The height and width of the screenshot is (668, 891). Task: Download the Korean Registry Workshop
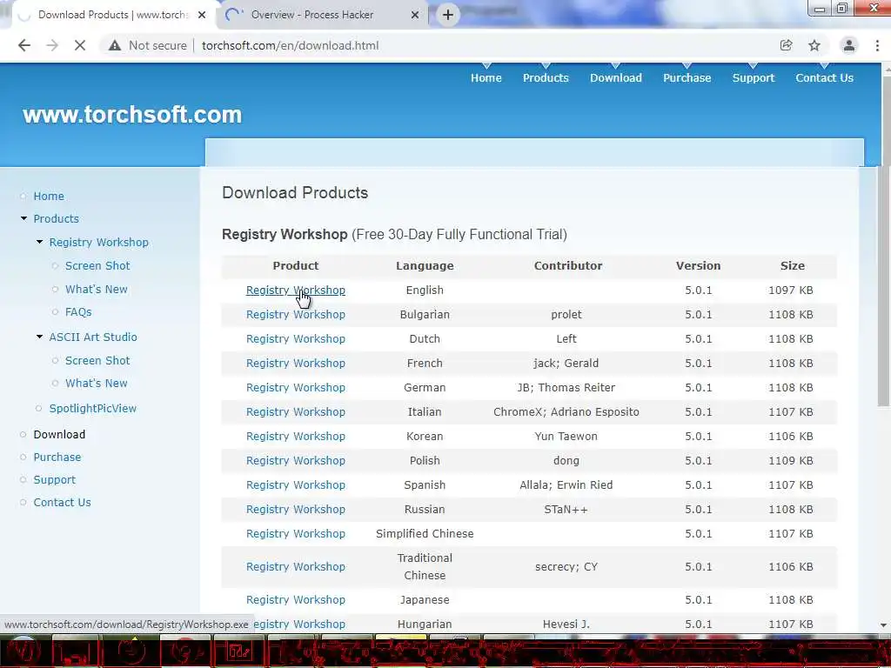pyautogui.click(x=296, y=437)
